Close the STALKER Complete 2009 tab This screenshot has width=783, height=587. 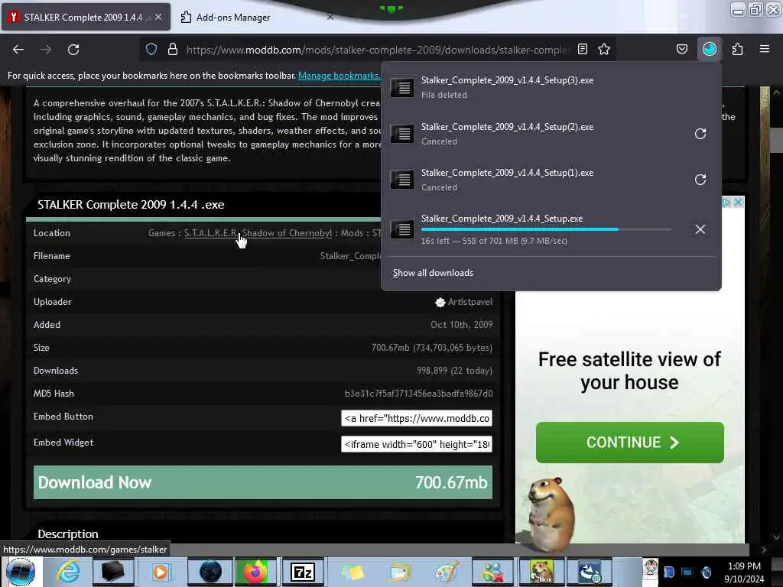click(x=158, y=17)
